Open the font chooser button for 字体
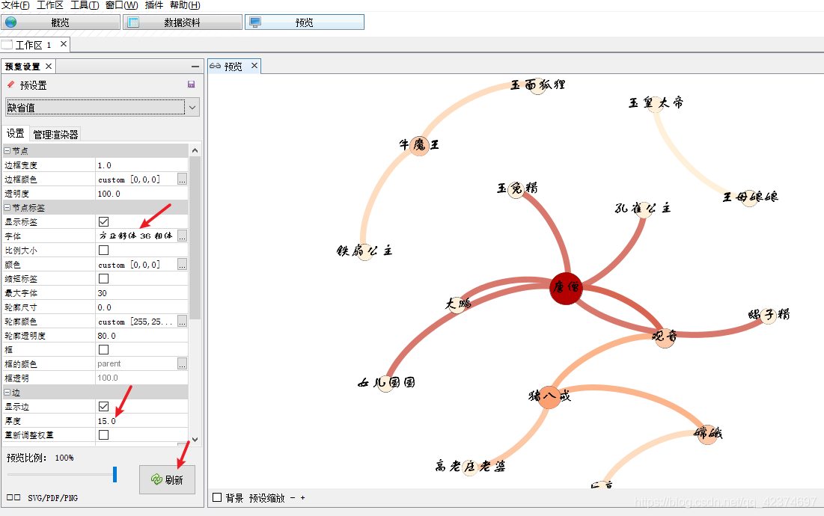824x516 pixels. pyautogui.click(x=182, y=236)
